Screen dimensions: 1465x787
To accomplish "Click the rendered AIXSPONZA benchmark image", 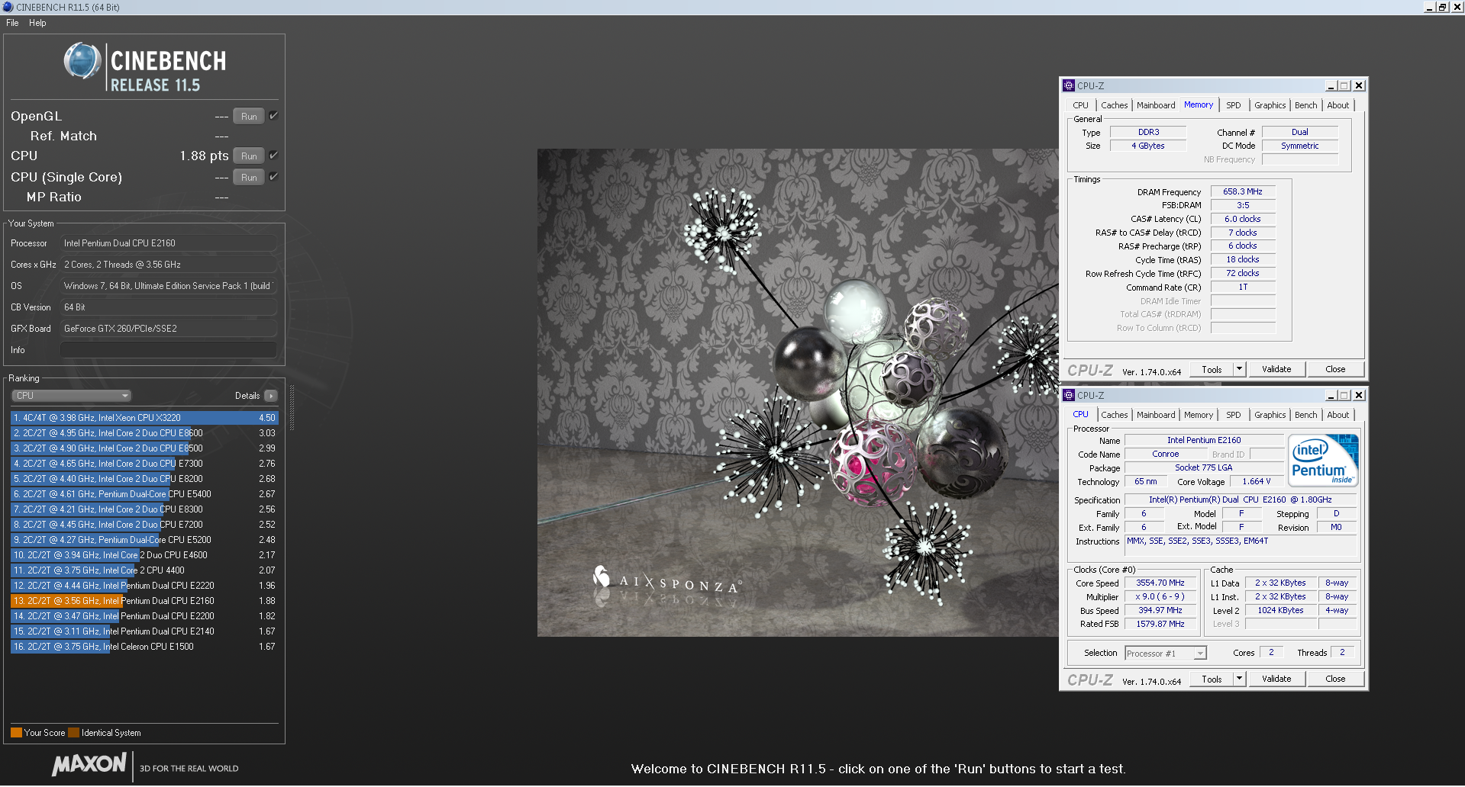I will coord(798,393).
